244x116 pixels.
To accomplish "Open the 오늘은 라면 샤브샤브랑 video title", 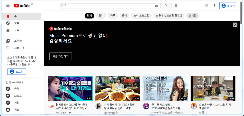I will pos(215,106).
